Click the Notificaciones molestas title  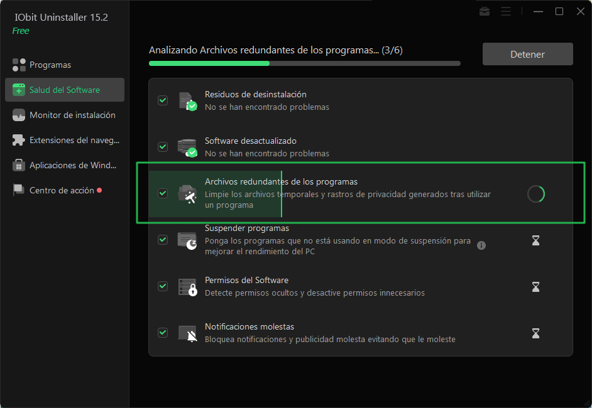249,326
